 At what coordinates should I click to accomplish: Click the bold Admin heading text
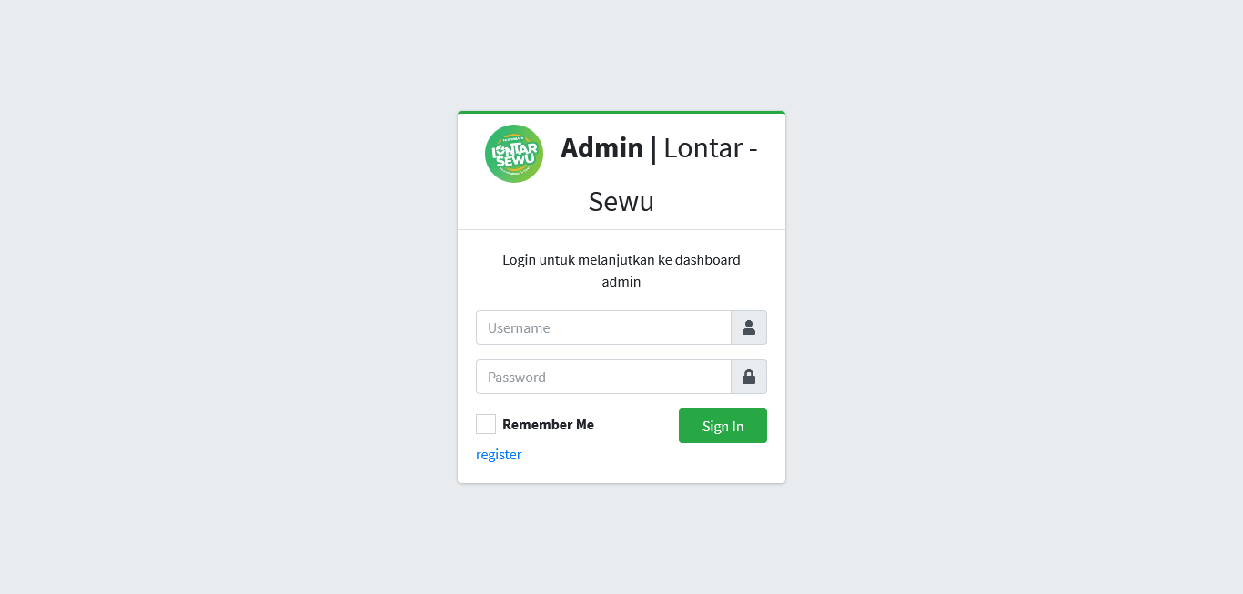click(x=601, y=147)
